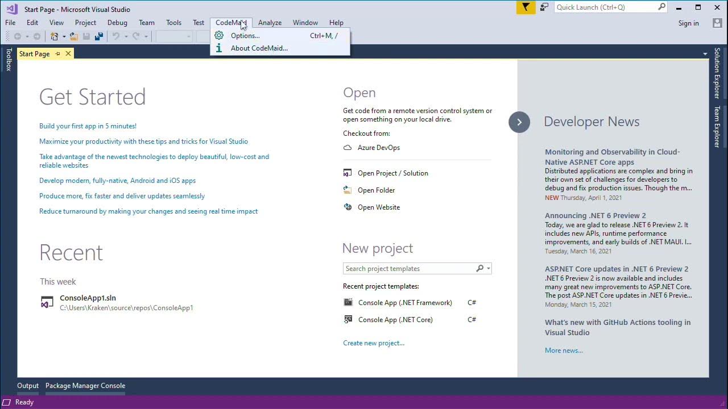This screenshot has height=409, width=728.
Task: Click the notifications flag icon
Action: click(526, 7)
